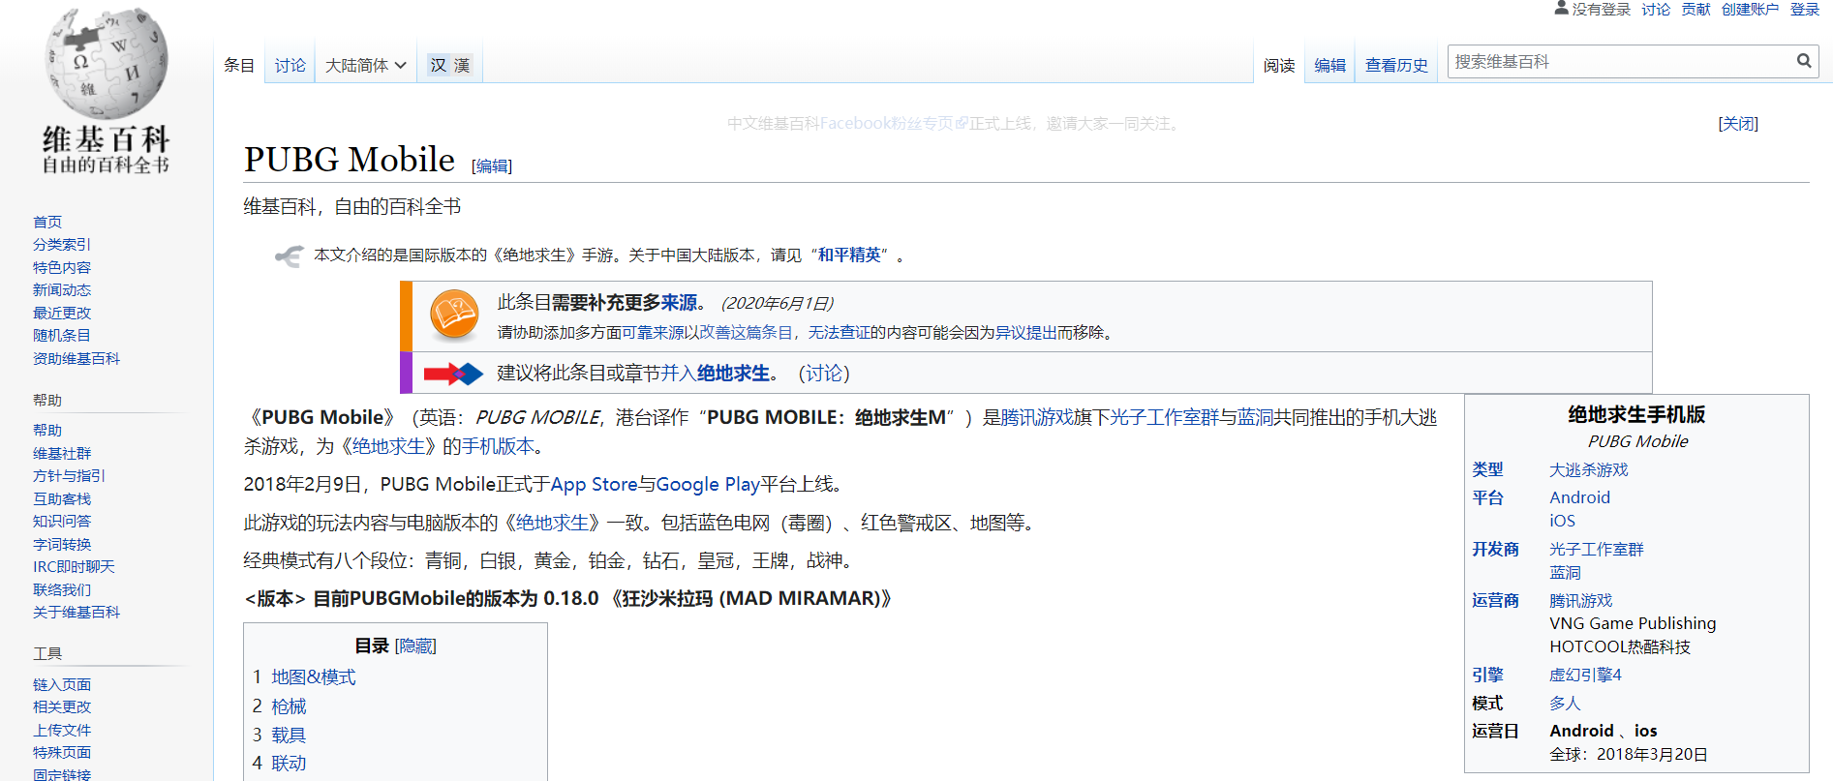Open the 和平精英 link
The height and width of the screenshot is (781, 1833).
pyautogui.click(x=849, y=255)
